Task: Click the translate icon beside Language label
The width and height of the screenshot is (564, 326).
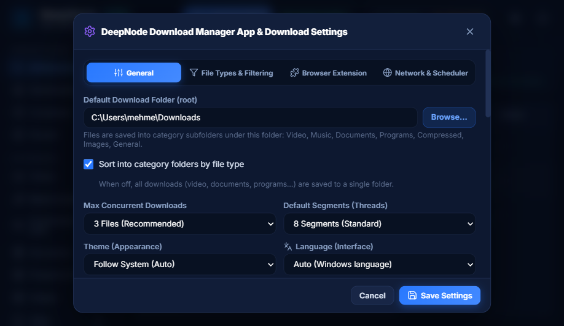Action: (288, 247)
